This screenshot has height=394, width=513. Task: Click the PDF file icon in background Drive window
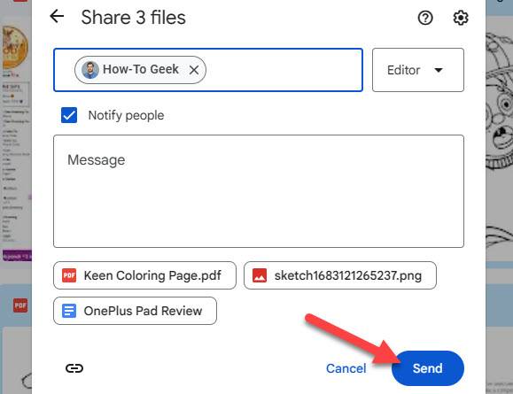(20, 305)
